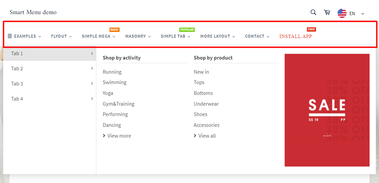Select Tab 2 in the side tabs
This screenshot has height=183, width=379.
pos(17,69)
